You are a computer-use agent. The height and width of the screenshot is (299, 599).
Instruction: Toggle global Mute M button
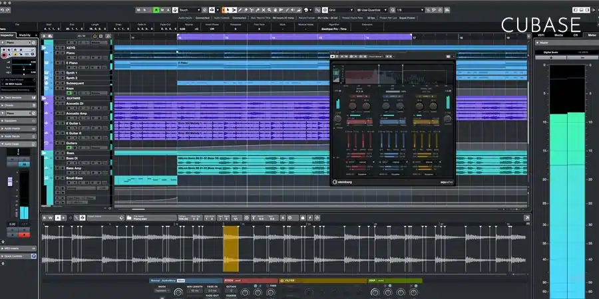pos(138,9)
